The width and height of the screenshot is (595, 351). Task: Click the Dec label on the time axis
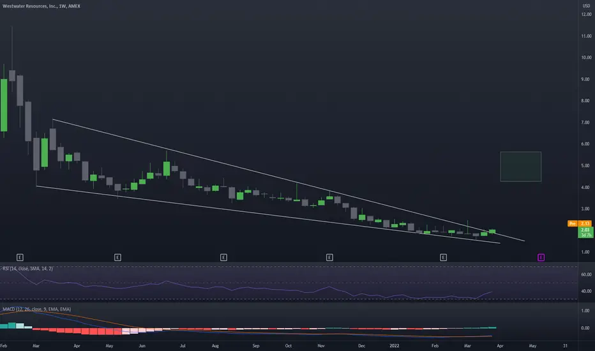(361, 346)
